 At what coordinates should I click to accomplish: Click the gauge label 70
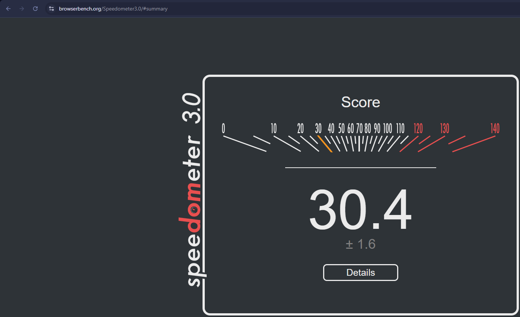click(x=359, y=129)
